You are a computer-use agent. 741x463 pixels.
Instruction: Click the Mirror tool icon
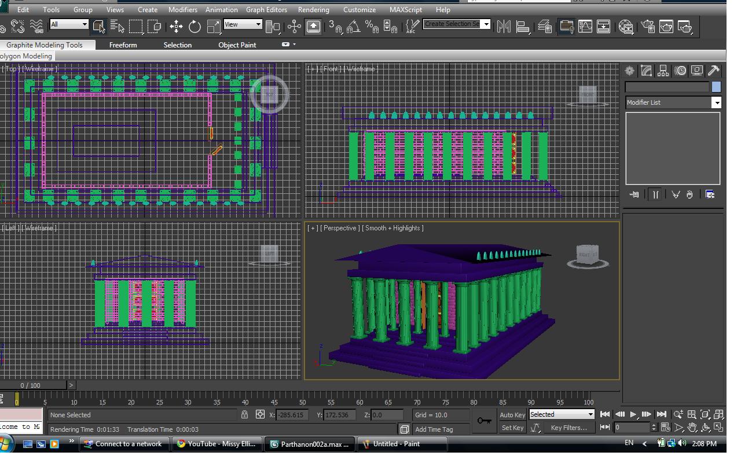point(504,27)
